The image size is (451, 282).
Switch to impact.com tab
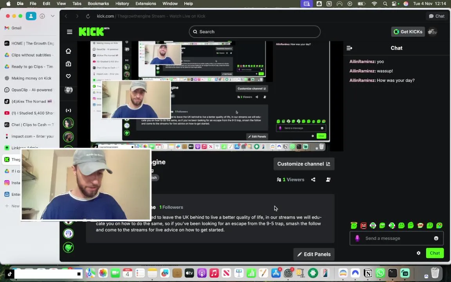[x=29, y=136]
